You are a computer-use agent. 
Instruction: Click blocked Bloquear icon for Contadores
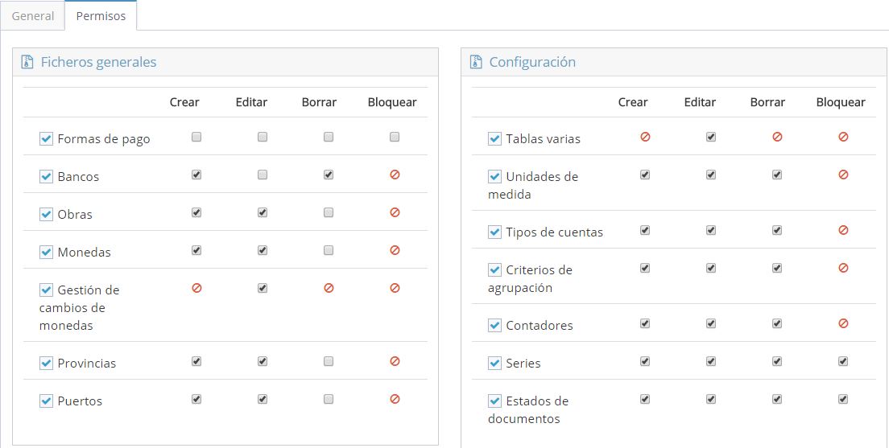point(843,323)
